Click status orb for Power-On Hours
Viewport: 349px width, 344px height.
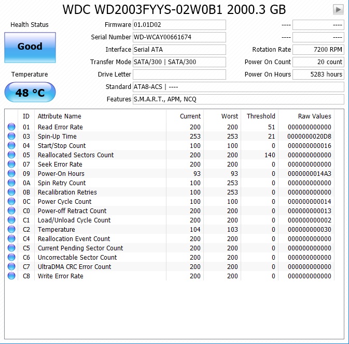[x=11, y=173]
